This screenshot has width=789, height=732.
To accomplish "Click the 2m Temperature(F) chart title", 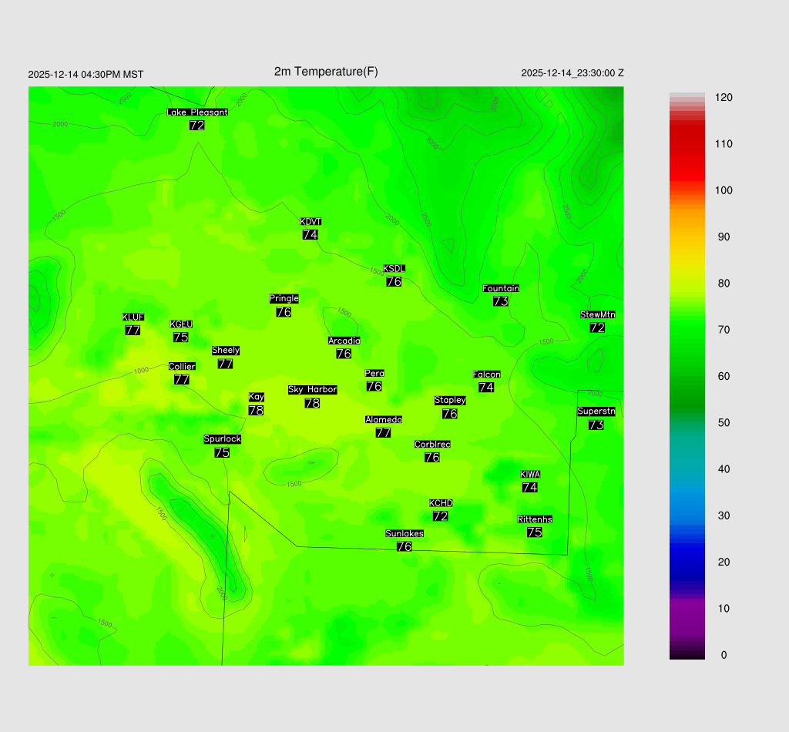I will (x=326, y=72).
